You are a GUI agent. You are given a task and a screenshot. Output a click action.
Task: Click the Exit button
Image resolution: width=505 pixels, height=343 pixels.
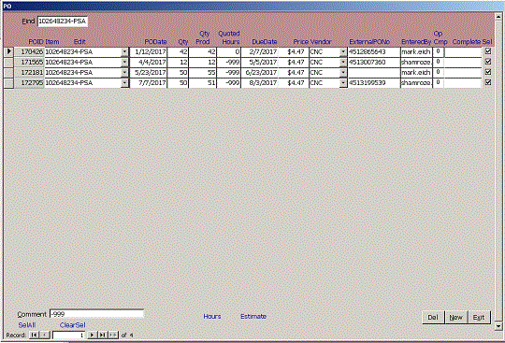point(479,317)
